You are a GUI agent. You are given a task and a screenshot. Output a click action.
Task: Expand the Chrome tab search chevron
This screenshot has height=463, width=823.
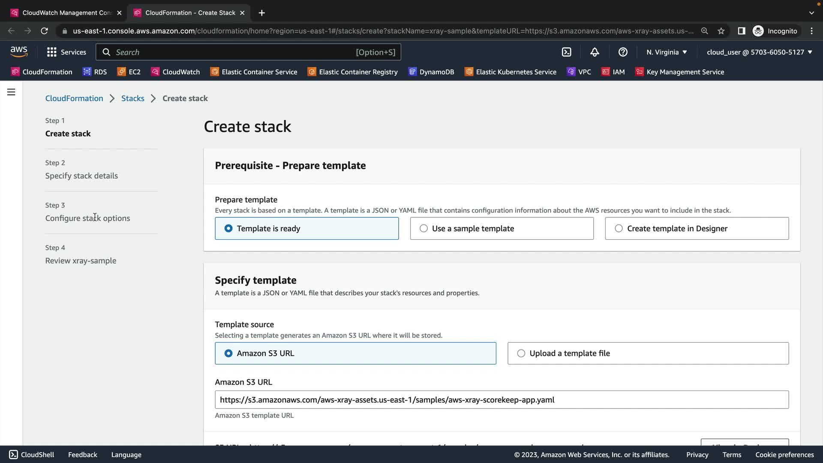[x=811, y=13]
